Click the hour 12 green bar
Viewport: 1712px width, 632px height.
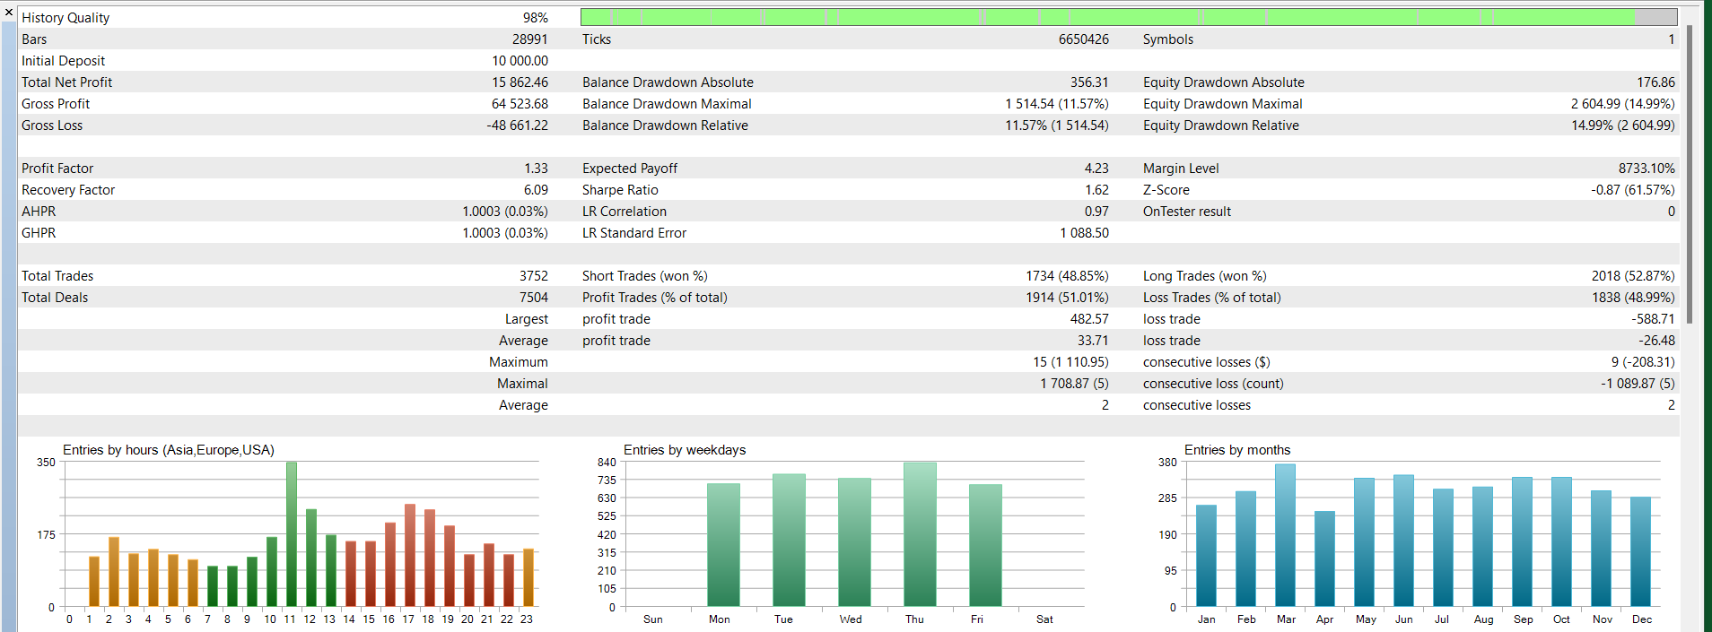point(311,558)
